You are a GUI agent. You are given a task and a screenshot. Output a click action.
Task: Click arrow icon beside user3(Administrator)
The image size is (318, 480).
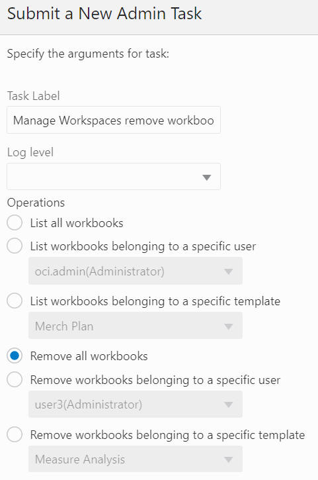[x=228, y=405]
